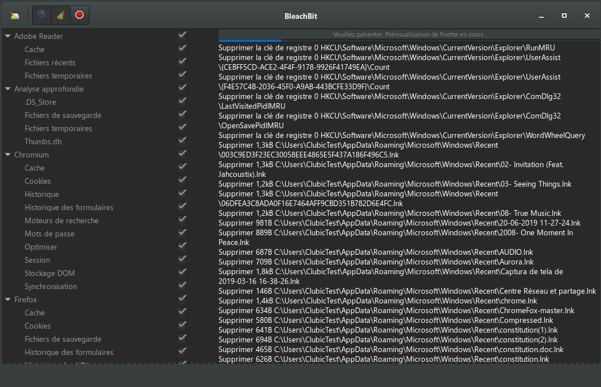Image resolution: width=601 pixels, height=387 pixels.
Task: Disable the Thumbs.db checkbox
Action: 182,141
